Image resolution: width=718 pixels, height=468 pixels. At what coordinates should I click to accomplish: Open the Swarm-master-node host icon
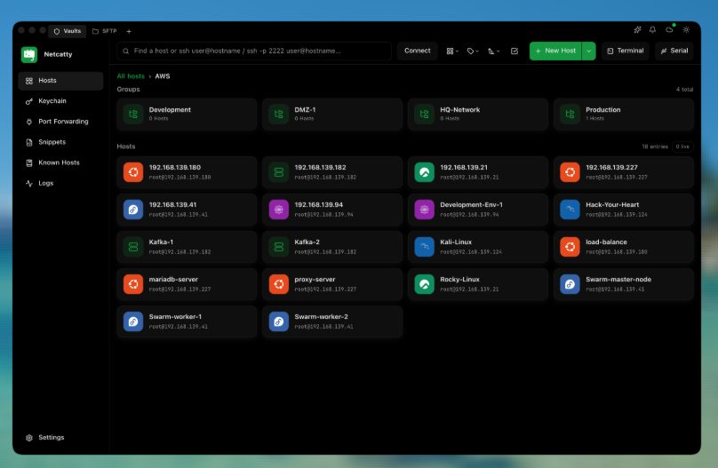(570, 284)
